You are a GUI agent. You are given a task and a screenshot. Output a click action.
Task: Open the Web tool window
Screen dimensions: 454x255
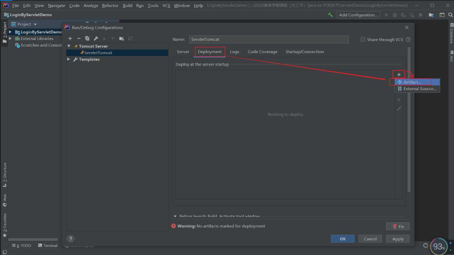(5, 200)
